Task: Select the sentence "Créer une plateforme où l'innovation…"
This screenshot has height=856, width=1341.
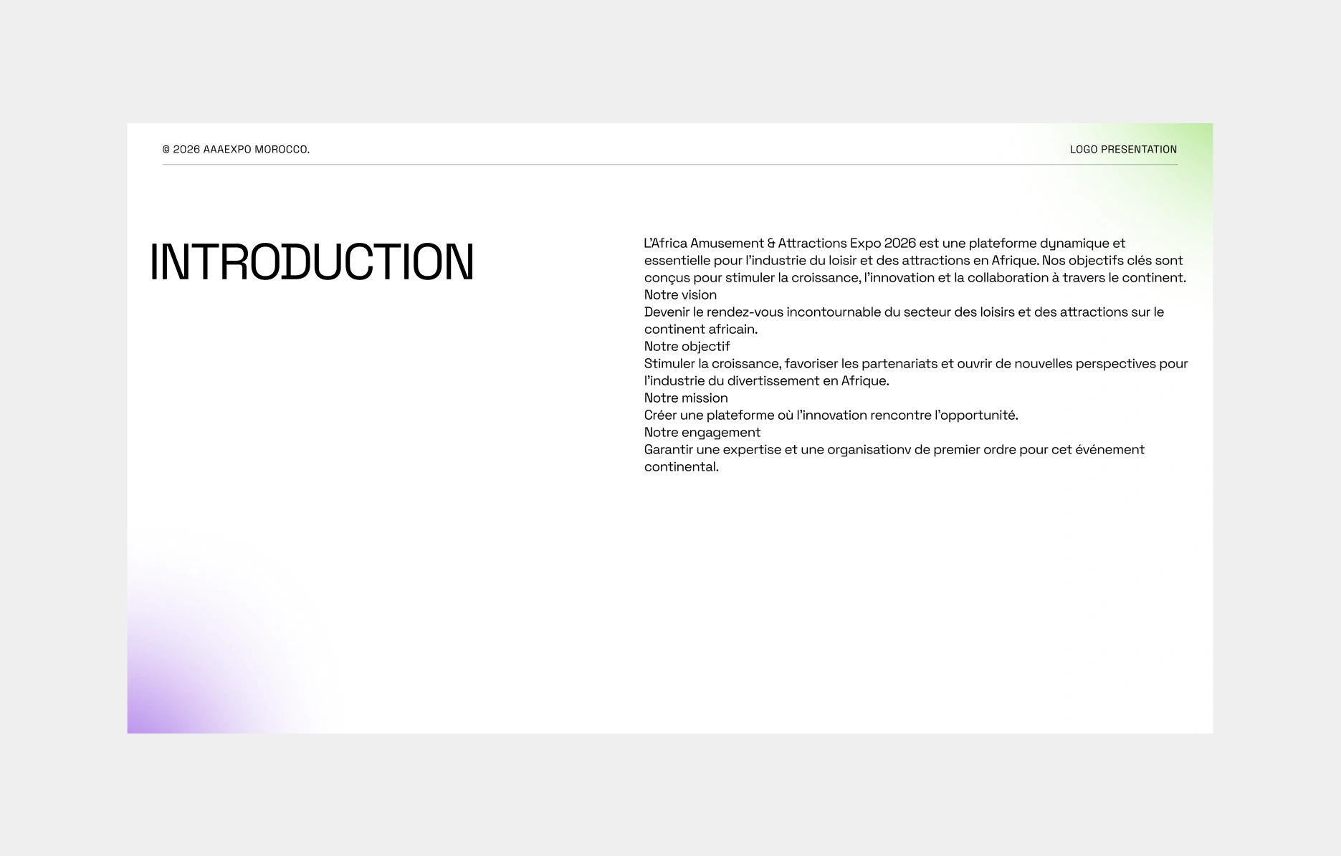Action: [831, 415]
